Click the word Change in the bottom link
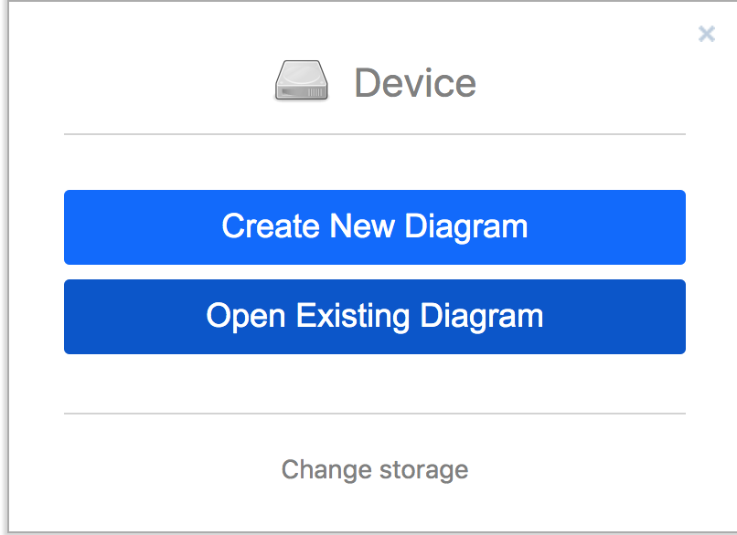This screenshot has height=535, width=737. 326,470
